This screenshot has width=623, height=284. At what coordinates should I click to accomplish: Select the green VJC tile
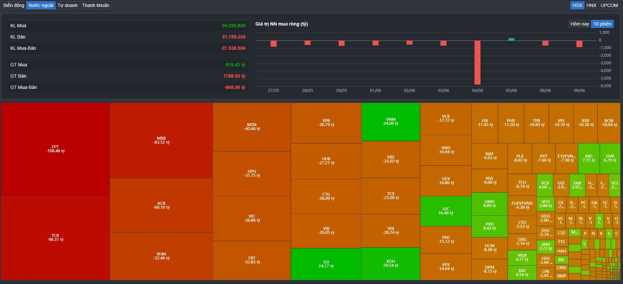(446, 211)
